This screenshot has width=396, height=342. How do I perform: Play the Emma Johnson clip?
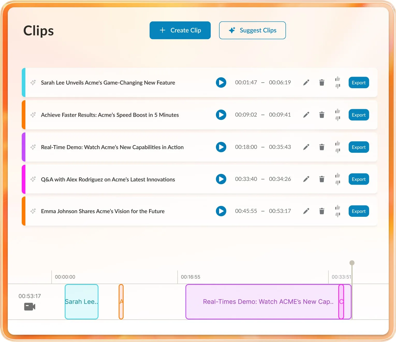click(x=221, y=211)
